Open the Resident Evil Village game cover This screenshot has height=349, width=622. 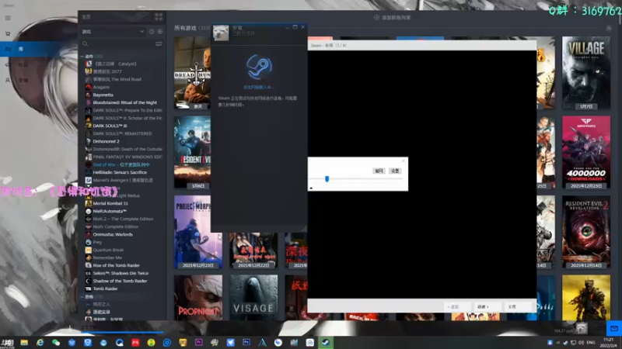(586, 73)
